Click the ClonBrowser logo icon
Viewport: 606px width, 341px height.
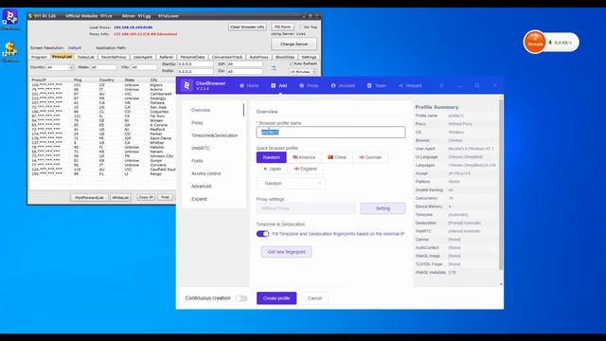click(187, 85)
